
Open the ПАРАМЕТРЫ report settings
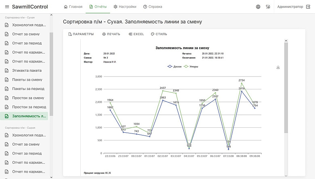click(81, 34)
